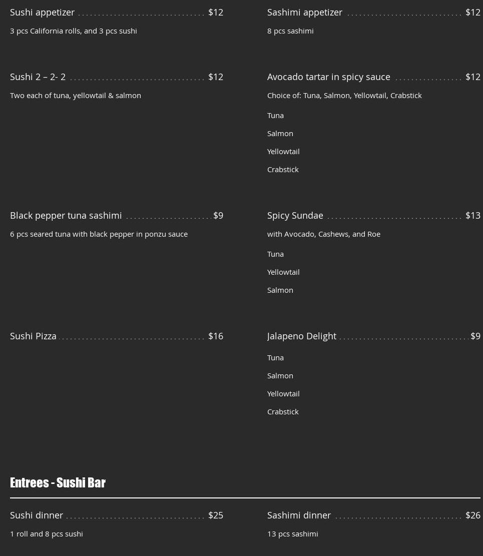Choose Yellowtail under Spicy Sundae
The width and height of the screenshot is (483, 556).
pos(283,272)
